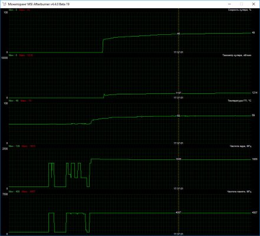Select the GPU temperature graph label
Viewport: 260px width, 236px height.
coord(239,101)
